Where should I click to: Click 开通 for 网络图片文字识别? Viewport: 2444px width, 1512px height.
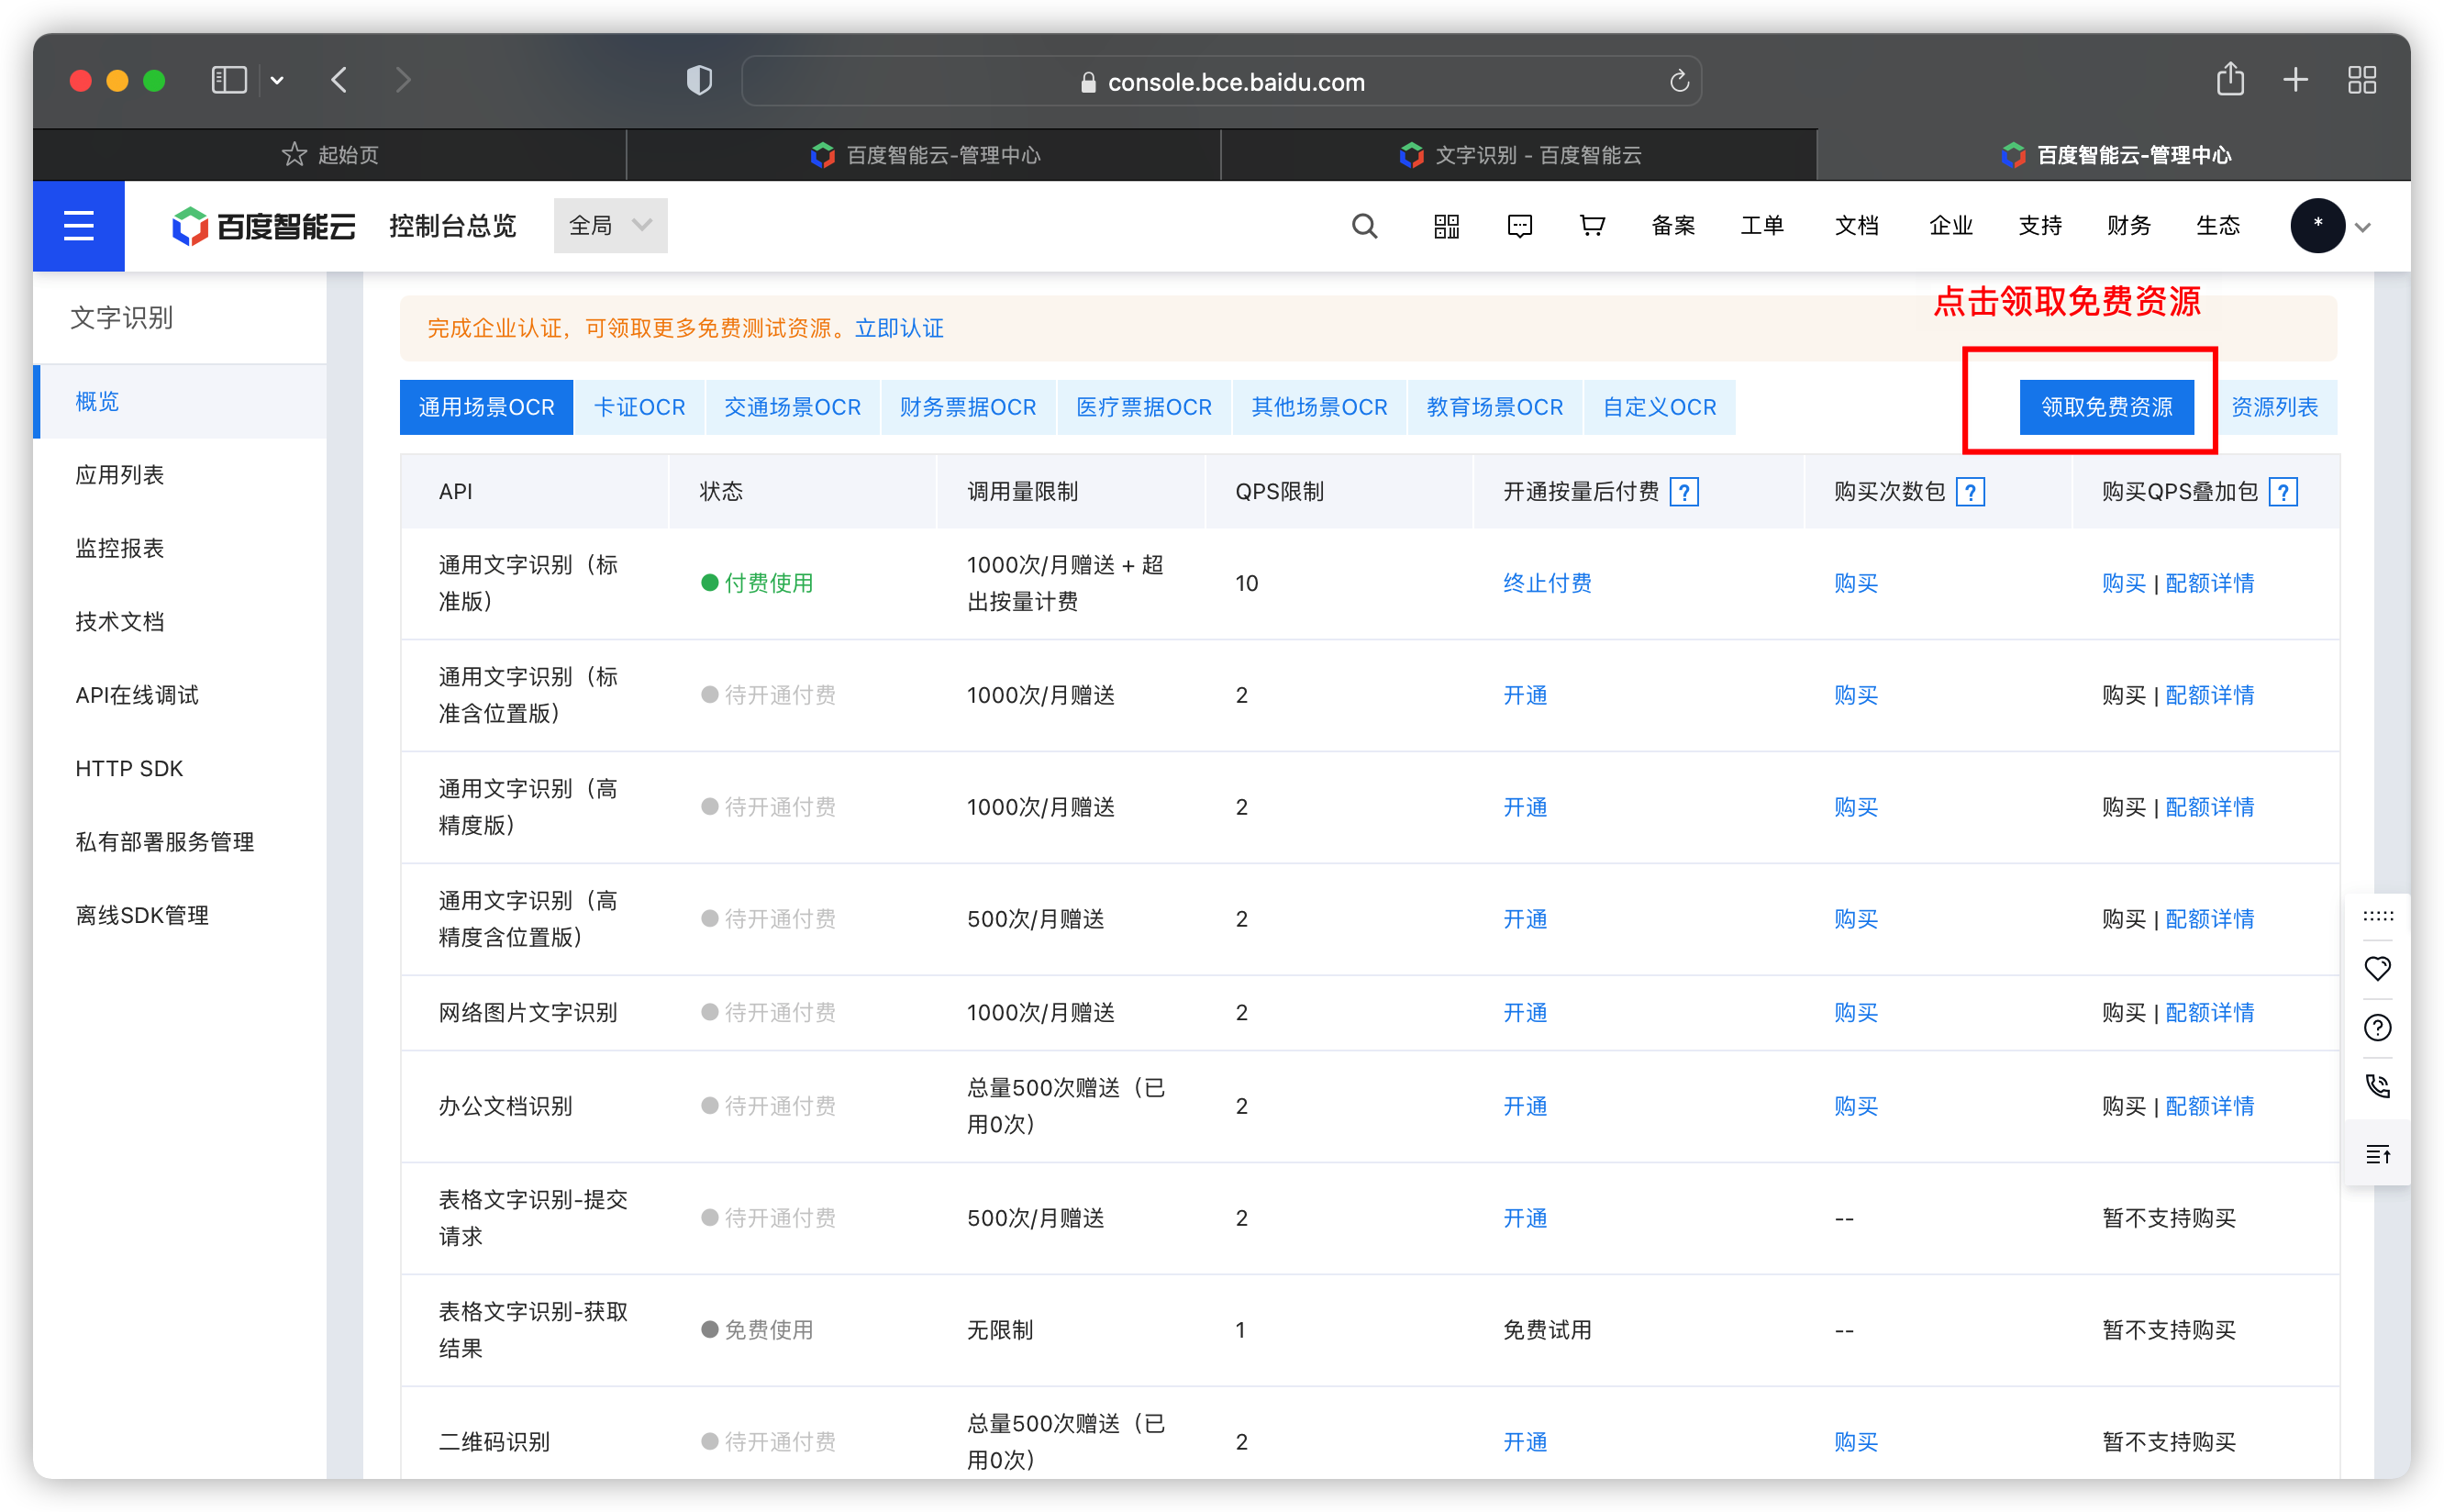(x=1525, y=1013)
